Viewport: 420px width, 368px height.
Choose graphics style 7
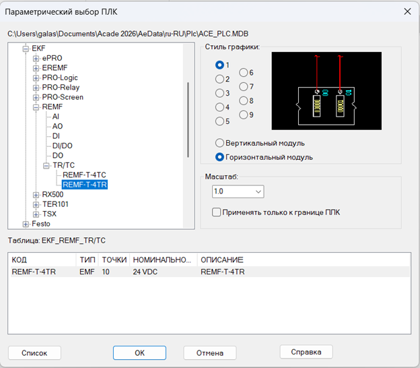pos(244,87)
